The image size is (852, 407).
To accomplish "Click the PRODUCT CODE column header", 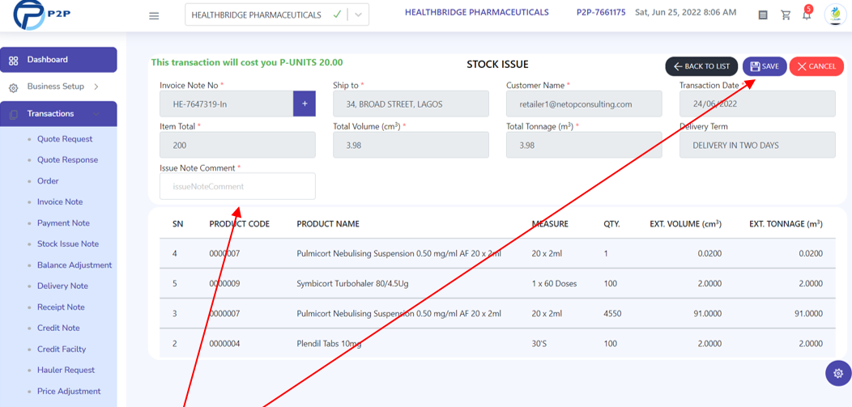I will [x=240, y=224].
